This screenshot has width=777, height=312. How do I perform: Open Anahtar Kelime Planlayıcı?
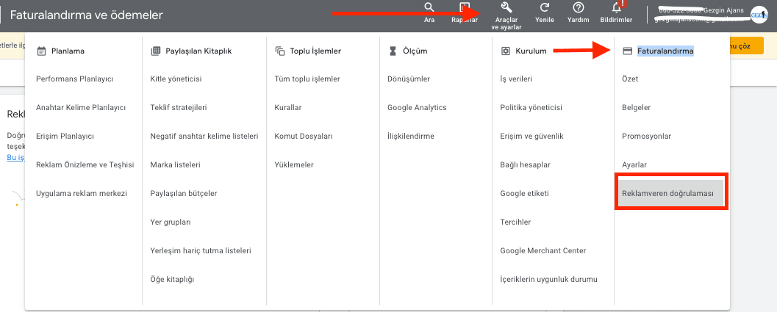[81, 107]
